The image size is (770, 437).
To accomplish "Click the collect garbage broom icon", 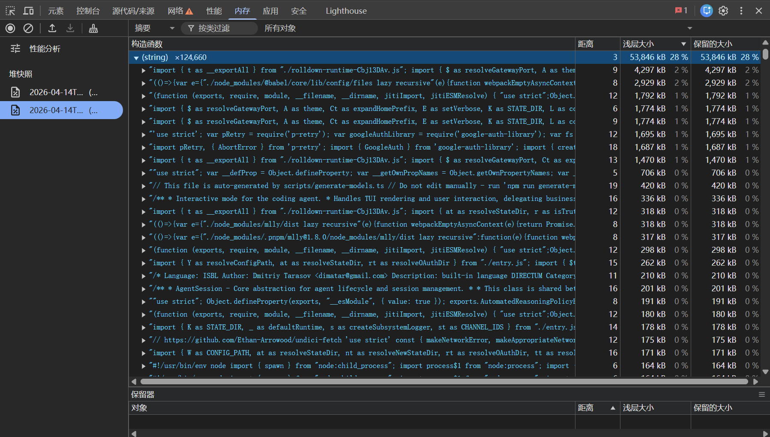I will point(93,28).
